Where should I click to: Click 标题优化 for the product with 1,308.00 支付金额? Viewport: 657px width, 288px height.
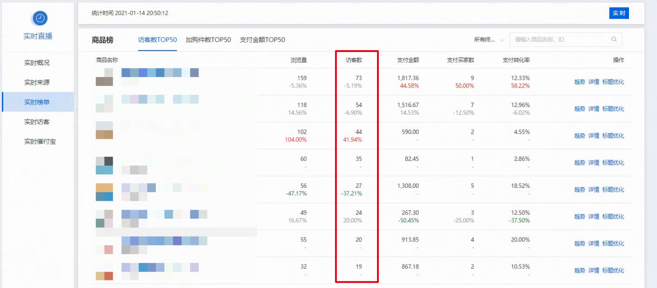click(x=613, y=190)
